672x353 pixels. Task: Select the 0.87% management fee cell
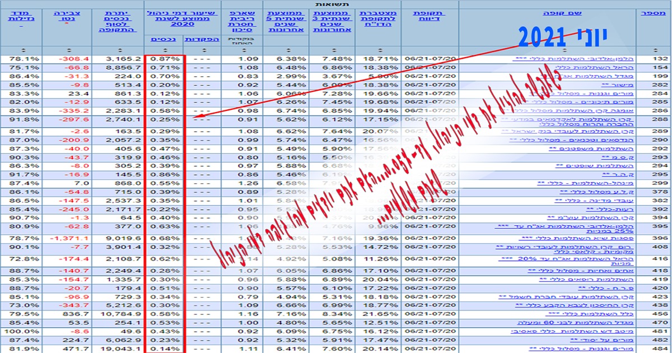click(x=164, y=58)
